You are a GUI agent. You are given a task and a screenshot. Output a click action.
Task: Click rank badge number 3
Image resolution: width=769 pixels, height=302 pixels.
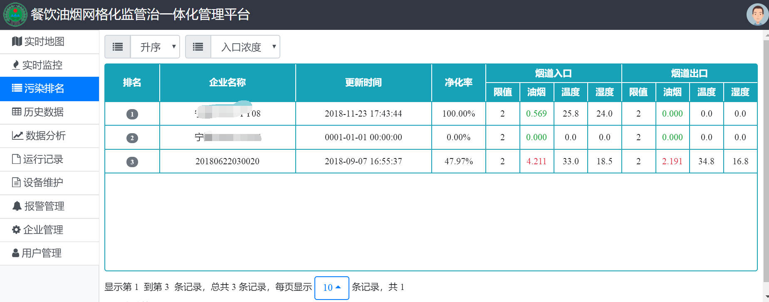132,162
